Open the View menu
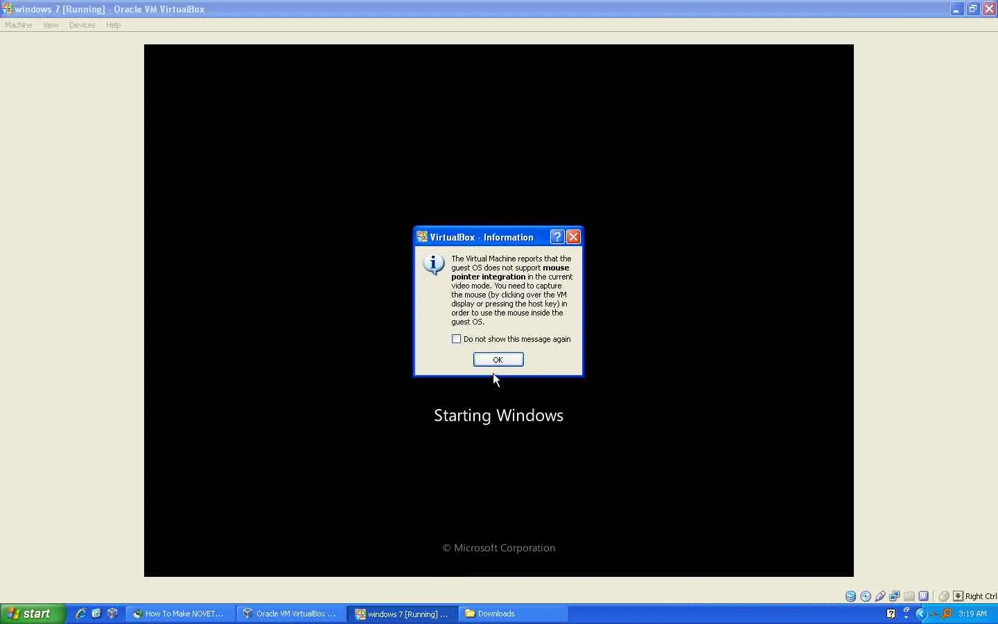 [x=51, y=25]
